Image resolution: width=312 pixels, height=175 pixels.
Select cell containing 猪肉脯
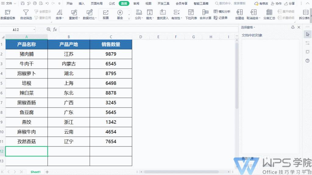[x=27, y=54]
